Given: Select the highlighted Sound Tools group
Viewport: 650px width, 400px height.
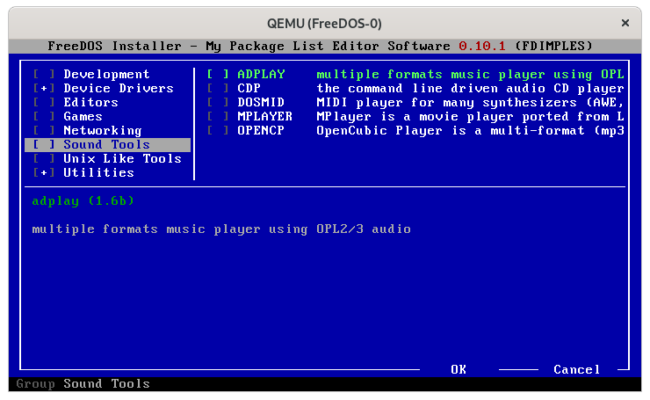Looking at the screenshot, I should (106, 145).
